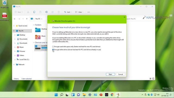Collapse This PC tree node
The height and width of the screenshot is (98, 174).
click(14, 31)
